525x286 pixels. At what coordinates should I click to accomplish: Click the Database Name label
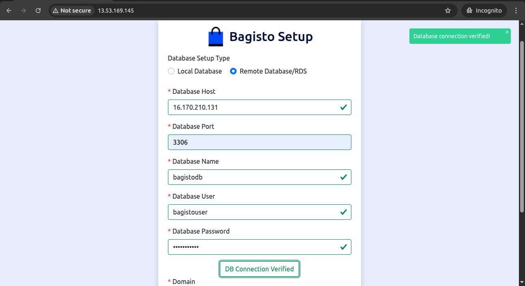[x=196, y=161]
